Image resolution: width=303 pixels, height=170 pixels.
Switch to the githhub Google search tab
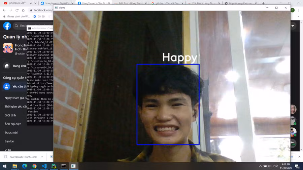(167, 3)
